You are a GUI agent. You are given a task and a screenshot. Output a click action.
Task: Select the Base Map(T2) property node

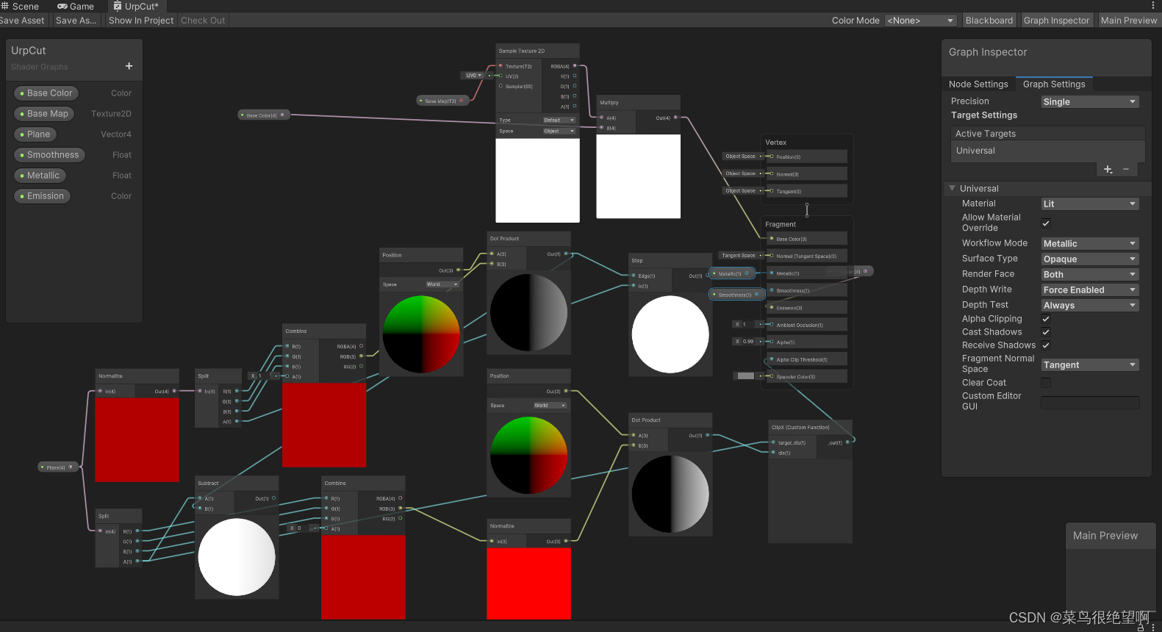443,101
